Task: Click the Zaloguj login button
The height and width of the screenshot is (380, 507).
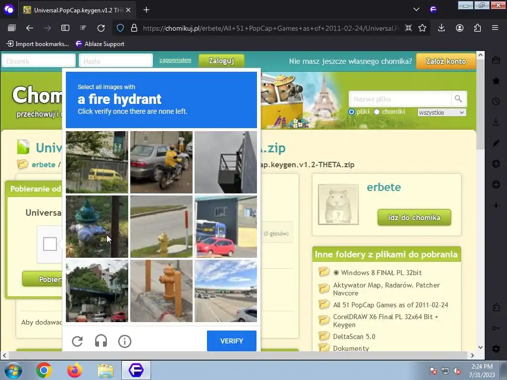Action: click(x=221, y=61)
